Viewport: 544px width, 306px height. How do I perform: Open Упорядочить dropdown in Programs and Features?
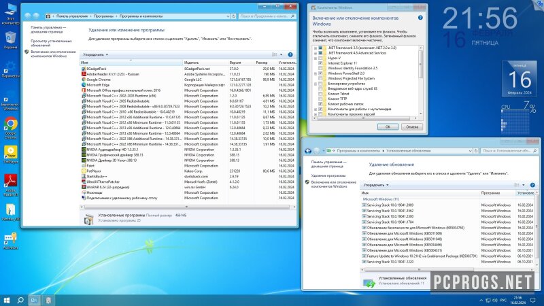click(95, 54)
